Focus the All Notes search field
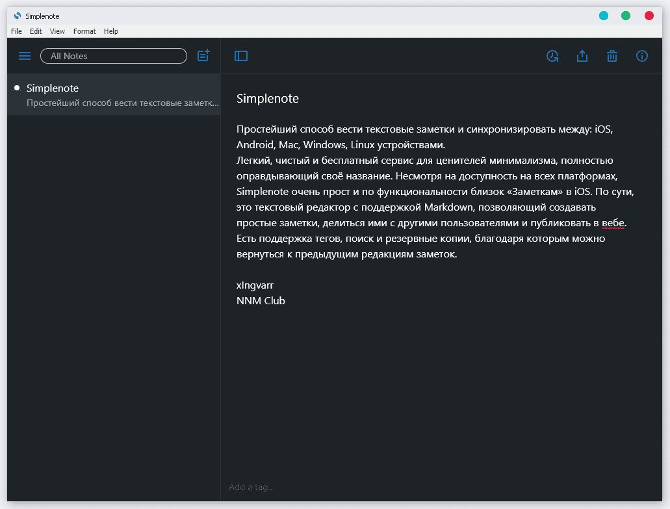Image resolution: width=670 pixels, height=509 pixels. (114, 56)
